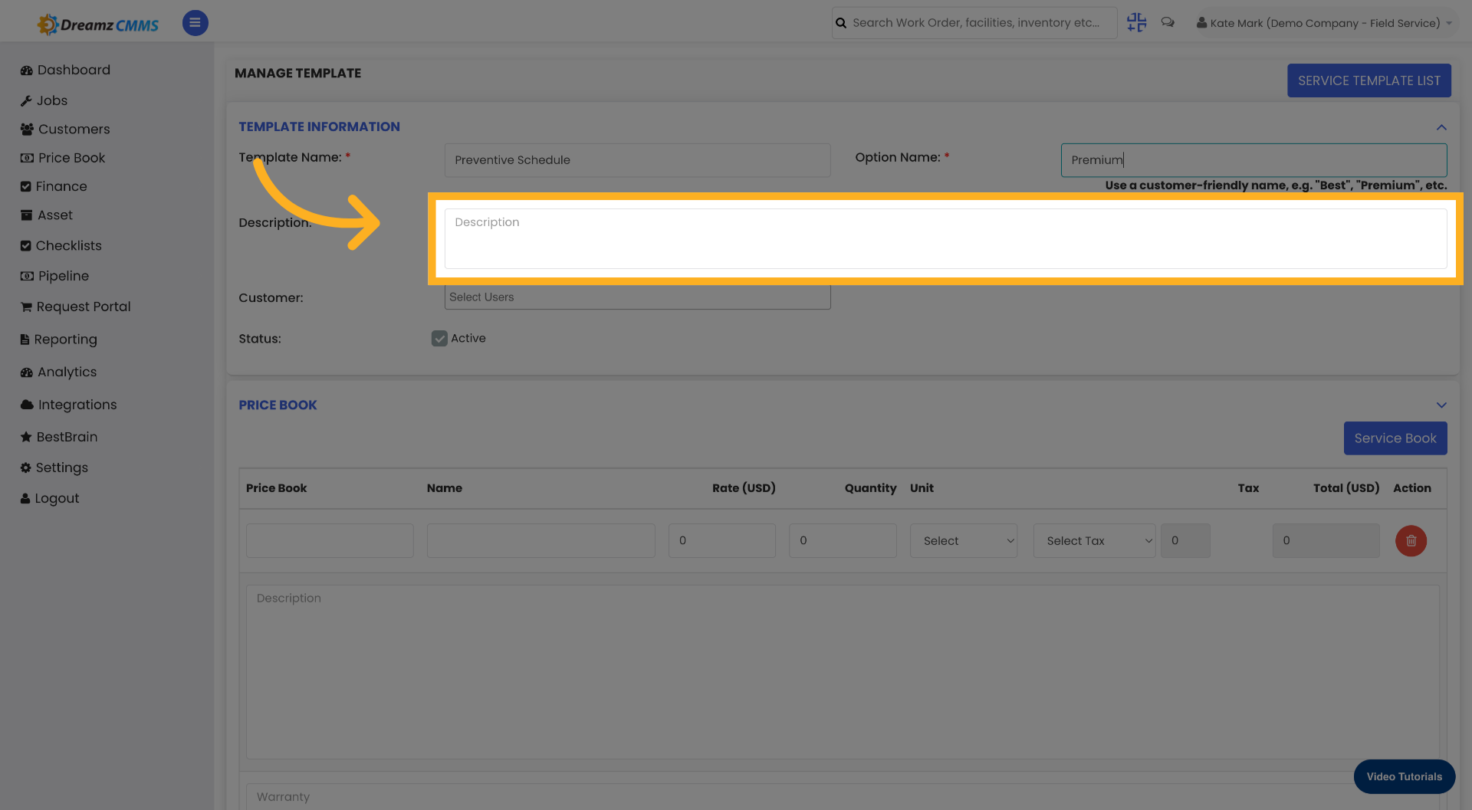Open the Select Tax dropdown

tap(1094, 540)
